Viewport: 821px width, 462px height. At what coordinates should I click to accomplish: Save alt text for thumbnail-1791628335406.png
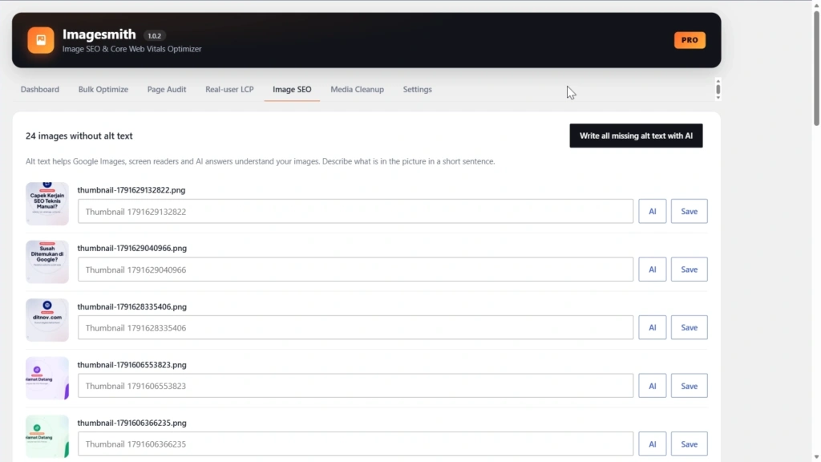tap(689, 327)
